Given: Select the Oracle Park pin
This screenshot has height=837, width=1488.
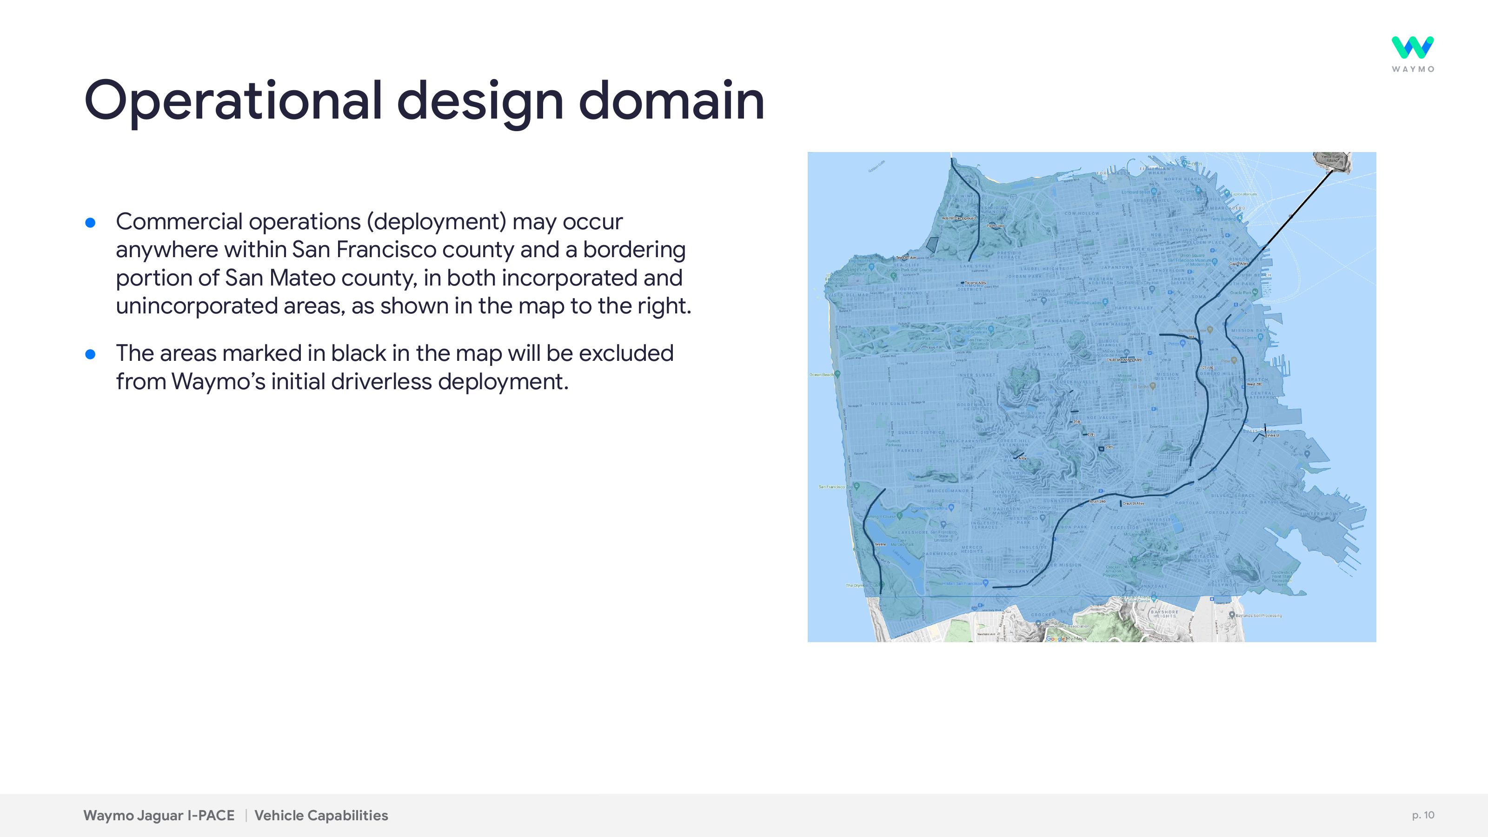Looking at the screenshot, I should [1255, 293].
